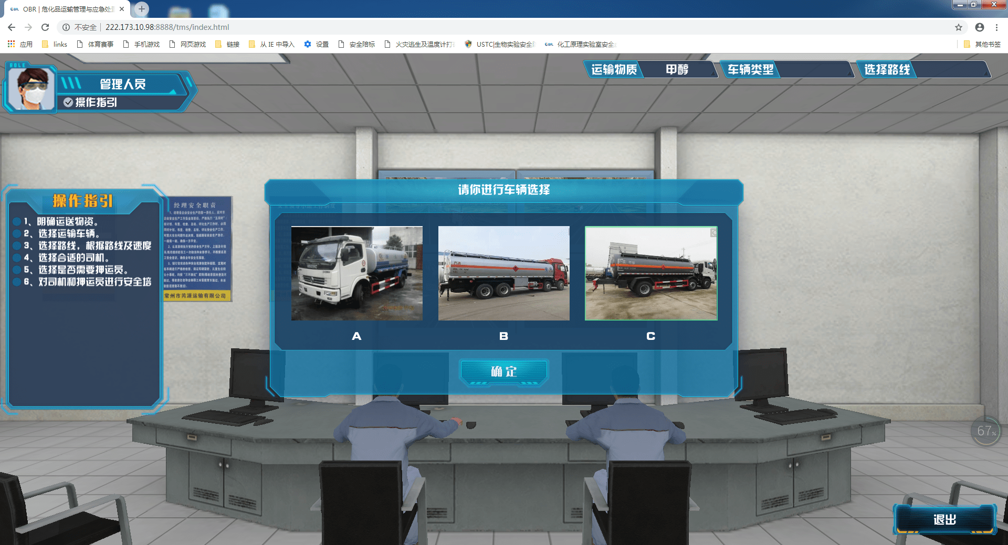Image resolution: width=1008 pixels, height=545 pixels.
Task: Click the manager avatar portrait
Action: tap(31, 89)
